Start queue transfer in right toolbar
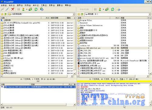 click(100, 9)
